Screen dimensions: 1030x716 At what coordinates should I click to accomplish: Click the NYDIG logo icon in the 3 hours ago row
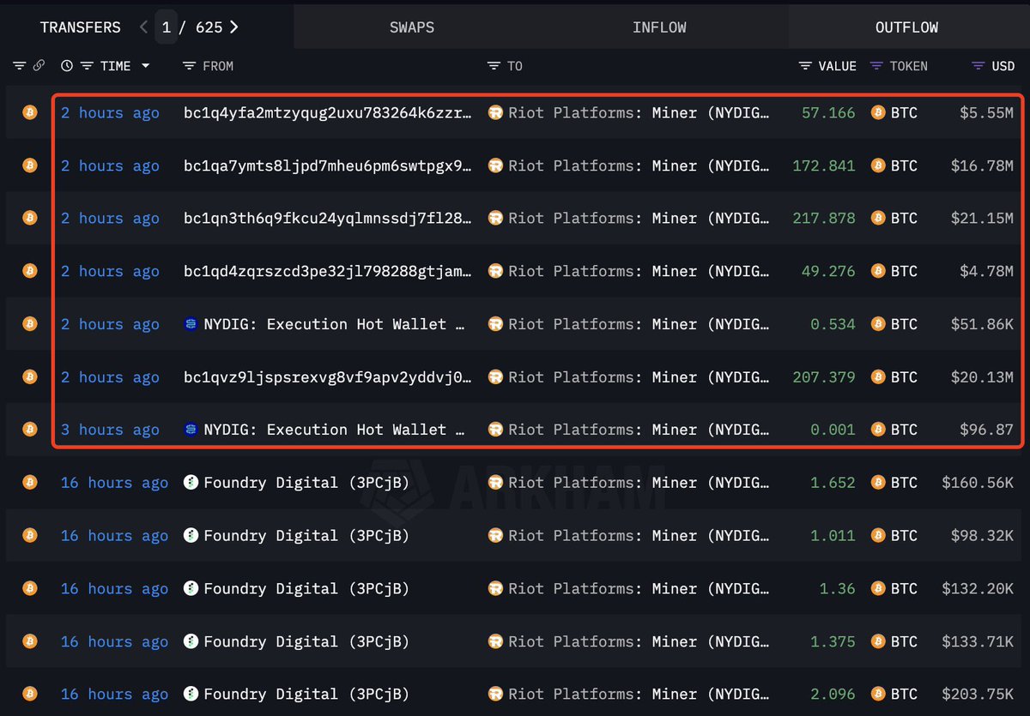191,430
